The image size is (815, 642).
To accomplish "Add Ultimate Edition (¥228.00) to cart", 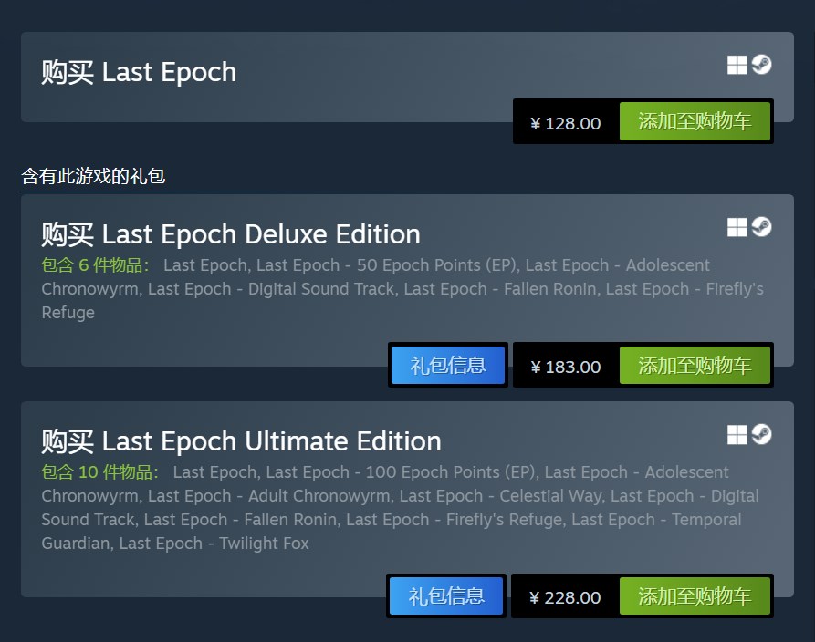I will 695,597.
